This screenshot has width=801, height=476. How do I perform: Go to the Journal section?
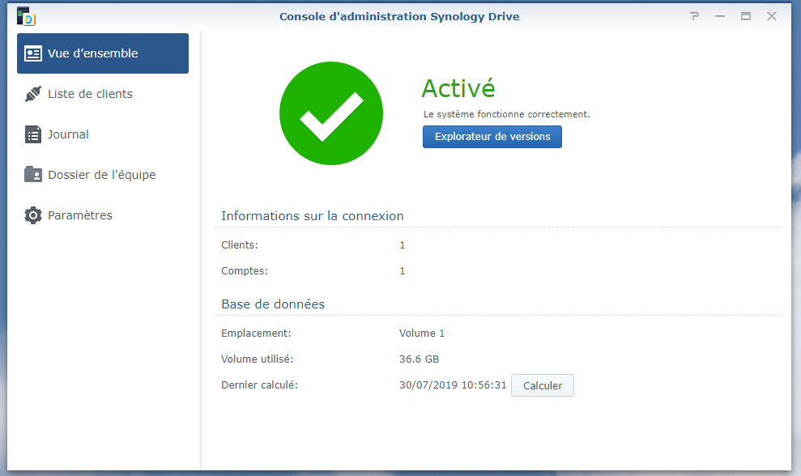pos(103,134)
